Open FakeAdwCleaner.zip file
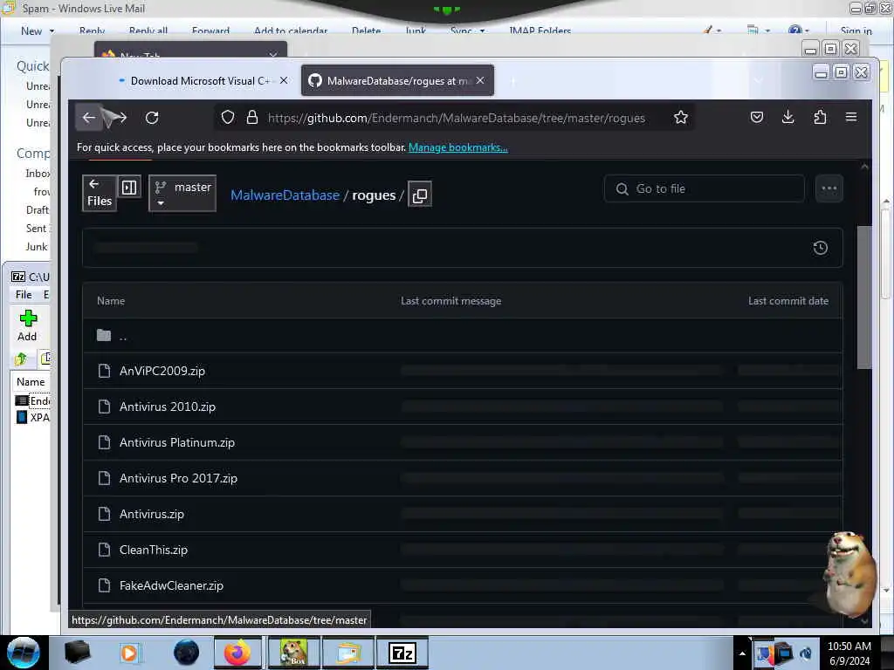This screenshot has height=670, width=894. coord(172,585)
